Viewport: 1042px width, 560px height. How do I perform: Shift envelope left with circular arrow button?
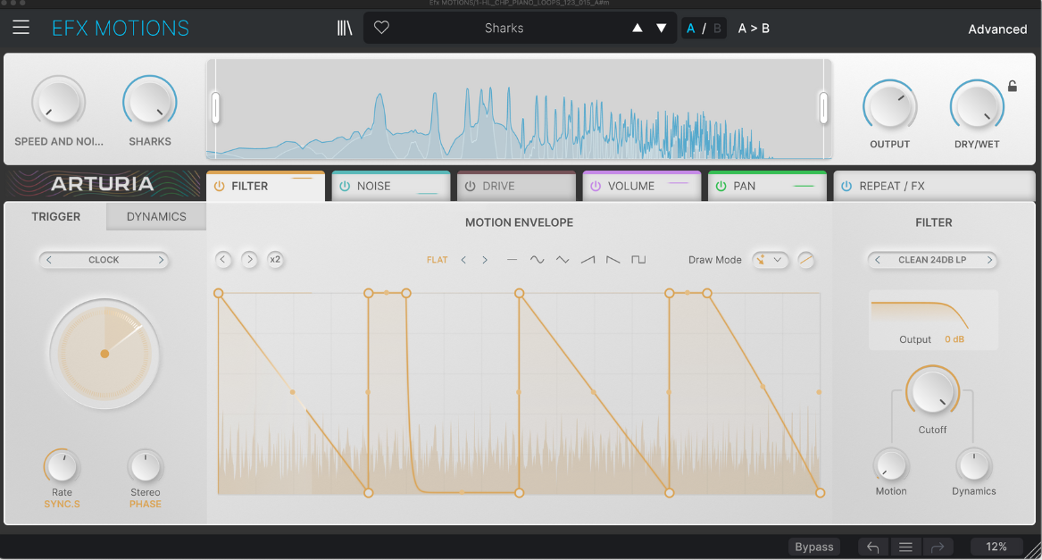click(x=223, y=259)
